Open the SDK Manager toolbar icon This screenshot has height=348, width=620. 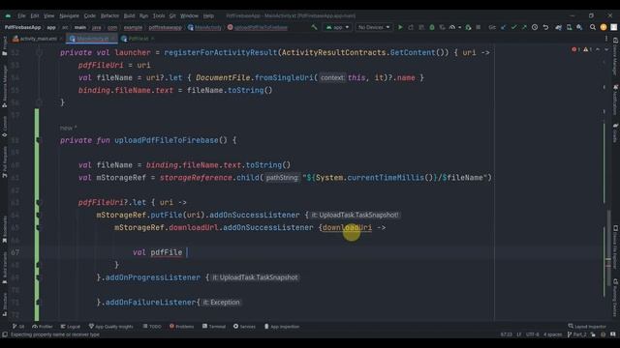pos(579,27)
